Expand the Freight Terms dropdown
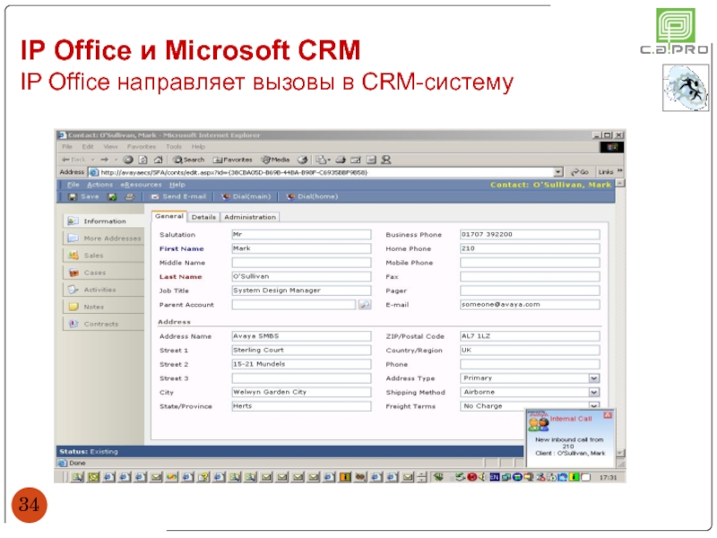This screenshot has height=538, width=717. (593, 405)
